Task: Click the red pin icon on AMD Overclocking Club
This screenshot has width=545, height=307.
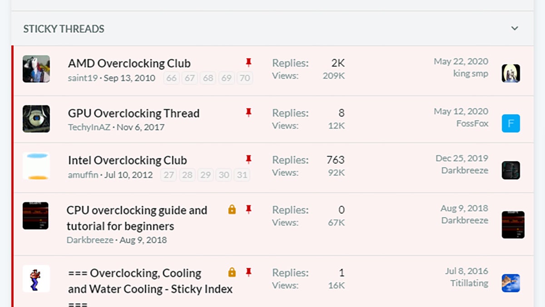Action: [x=248, y=62]
